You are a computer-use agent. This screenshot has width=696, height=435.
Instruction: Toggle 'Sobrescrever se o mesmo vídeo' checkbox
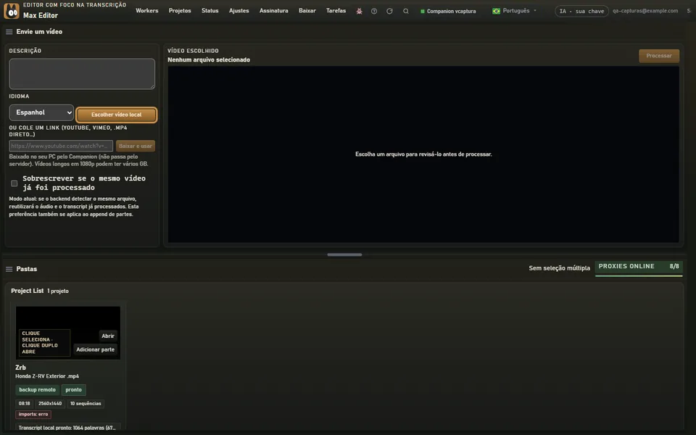14,183
